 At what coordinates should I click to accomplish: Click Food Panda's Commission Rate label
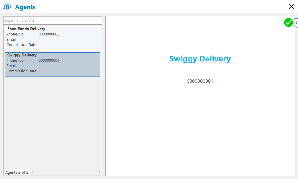[x=22, y=45]
